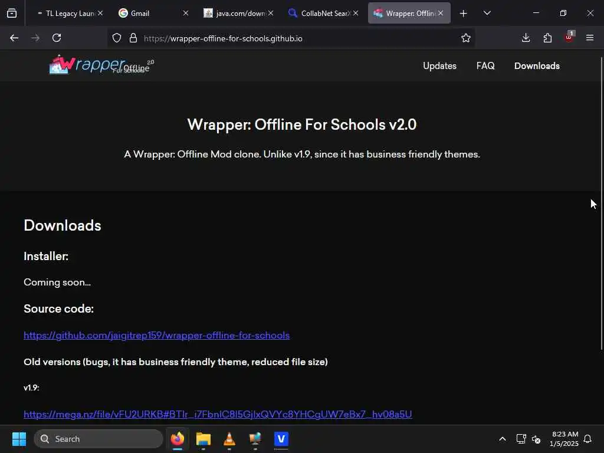Screen dimensions: 604x453
Task: Open the uBlock Origin extension icon
Action: click(x=569, y=37)
